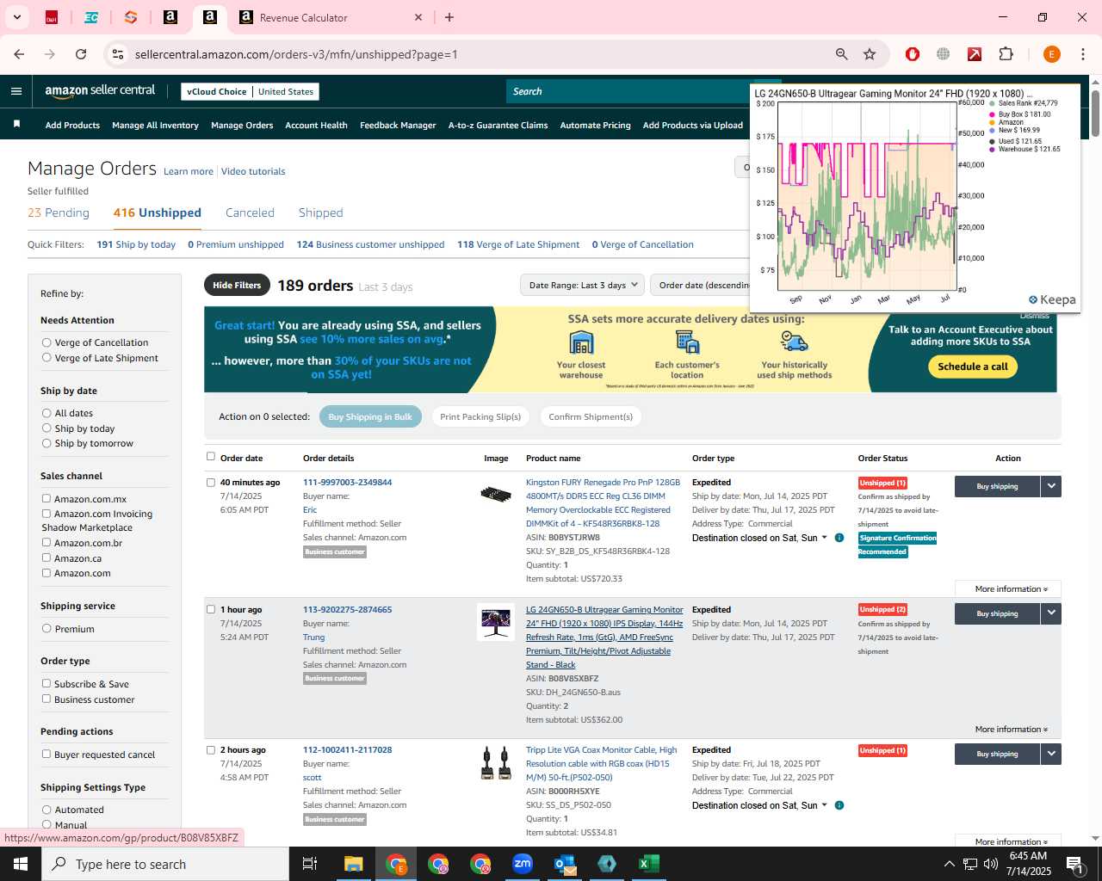Open File Explorer from the taskbar
1102x881 pixels.
(354, 864)
